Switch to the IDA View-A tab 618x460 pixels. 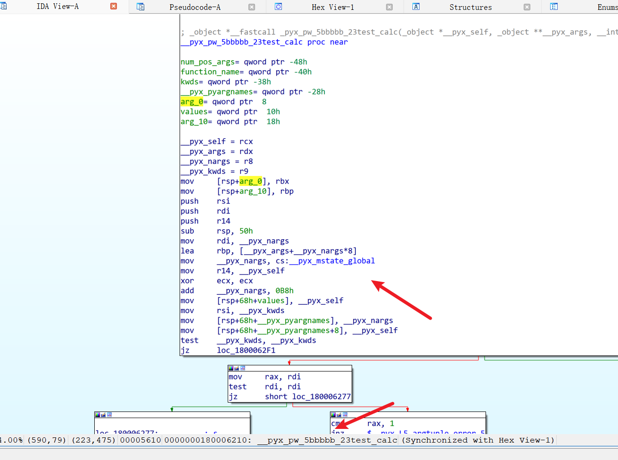coord(58,7)
